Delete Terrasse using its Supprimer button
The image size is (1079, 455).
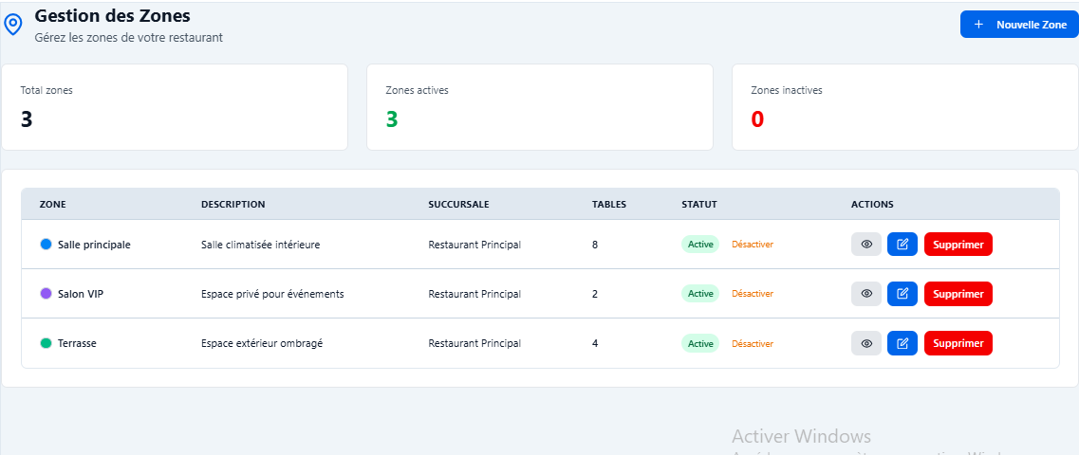tap(958, 343)
